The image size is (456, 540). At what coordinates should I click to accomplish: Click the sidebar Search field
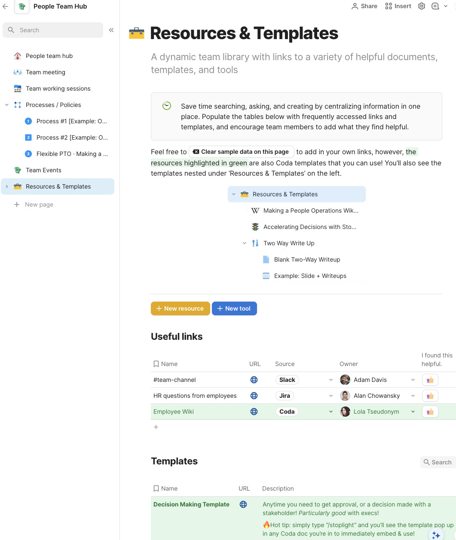pyautogui.click(x=53, y=30)
